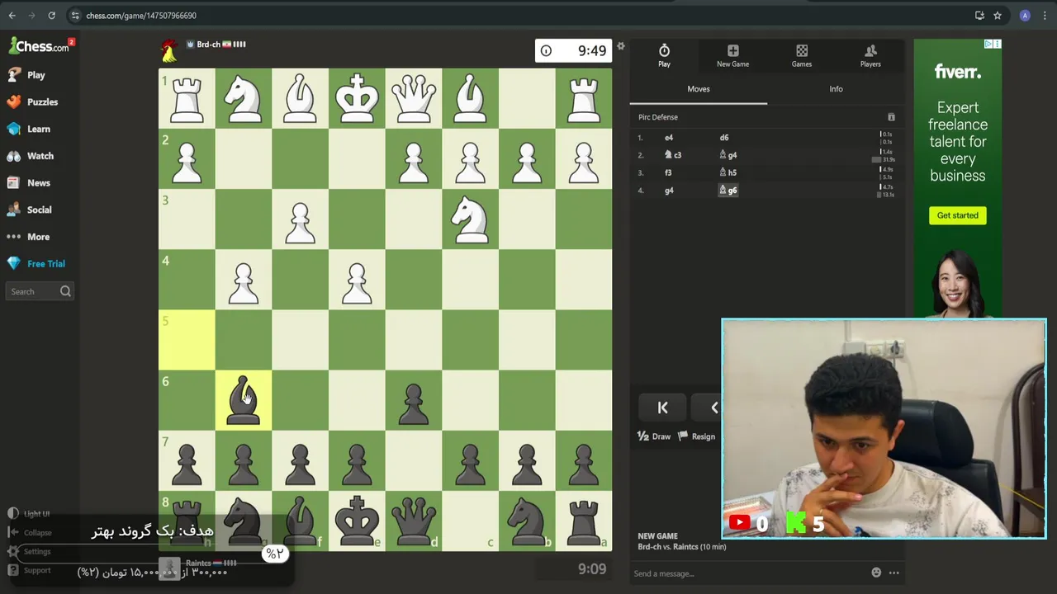Switch to the Info tab
The image size is (1057, 594).
pos(836,89)
